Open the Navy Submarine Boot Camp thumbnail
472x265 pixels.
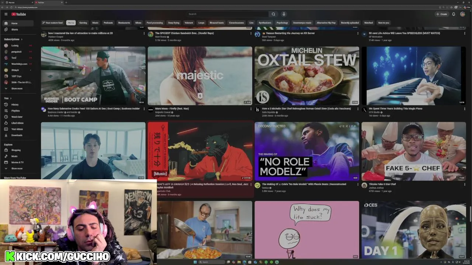click(93, 76)
